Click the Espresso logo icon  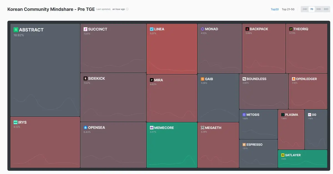point(244,145)
